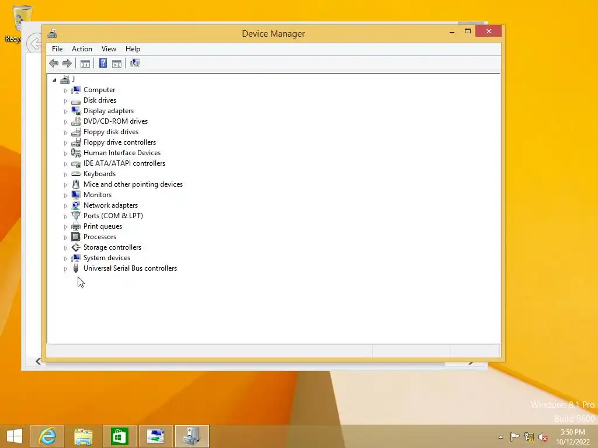Image resolution: width=598 pixels, height=448 pixels.
Task: Select the DVD/CD-ROM drives icon
Action: [76, 121]
